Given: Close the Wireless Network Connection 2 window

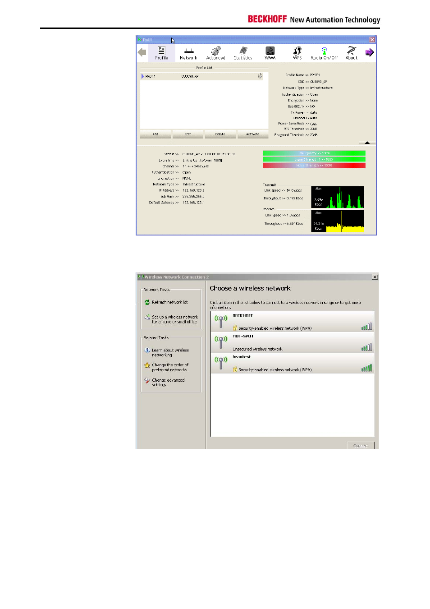Looking at the screenshot, I should pyautogui.click(x=375, y=277).
